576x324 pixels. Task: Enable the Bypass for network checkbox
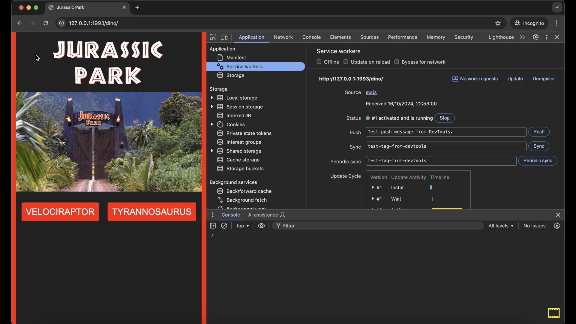397,62
